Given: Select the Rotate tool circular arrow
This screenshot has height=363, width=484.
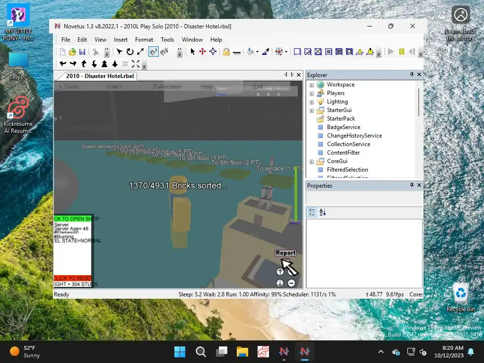Looking at the screenshot, I should click(130, 52).
